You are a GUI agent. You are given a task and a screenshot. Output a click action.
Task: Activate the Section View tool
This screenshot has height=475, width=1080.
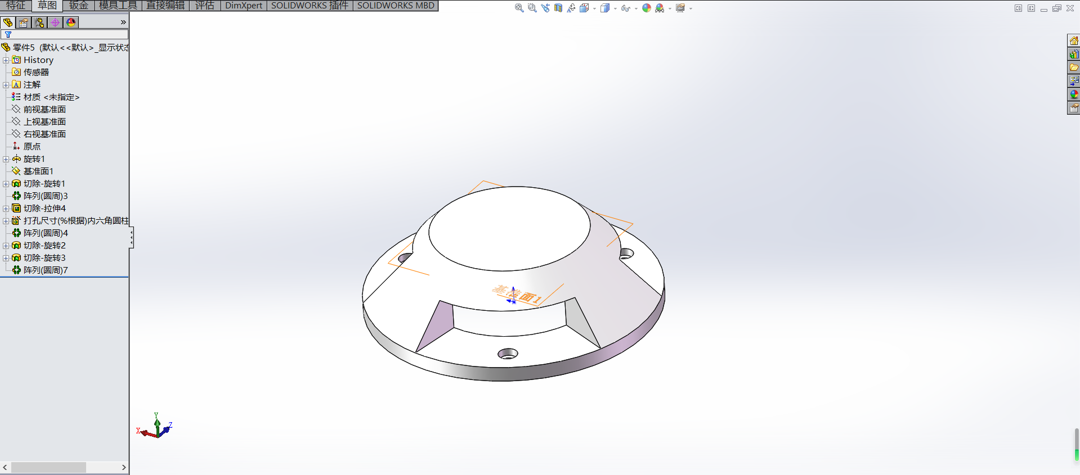pos(558,8)
